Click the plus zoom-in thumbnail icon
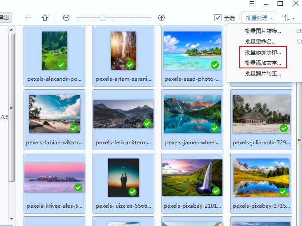This screenshot has width=302, height=226. [161, 18]
